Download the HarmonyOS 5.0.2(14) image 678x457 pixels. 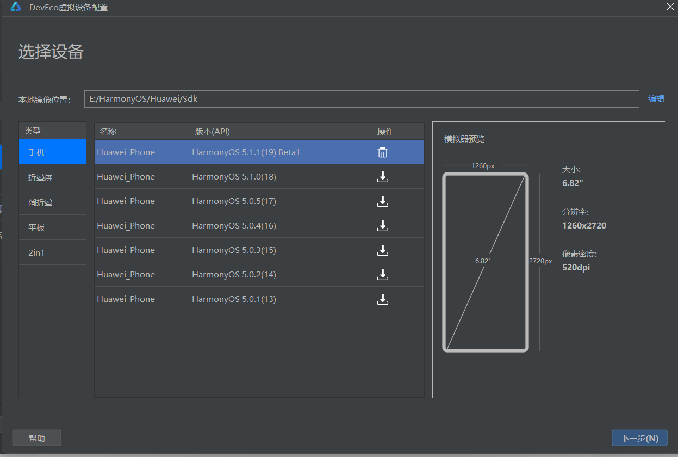point(383,275)
